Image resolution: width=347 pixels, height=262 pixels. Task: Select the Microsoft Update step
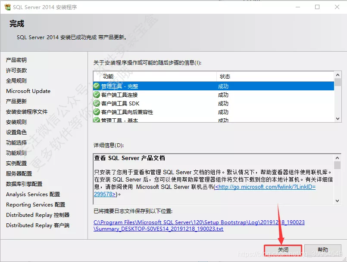coord(28,91)
